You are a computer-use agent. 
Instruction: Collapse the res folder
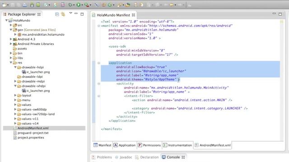11,63
